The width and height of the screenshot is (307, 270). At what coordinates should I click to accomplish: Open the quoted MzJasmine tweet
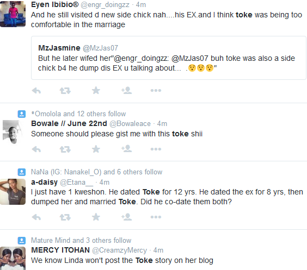[169, 58]
